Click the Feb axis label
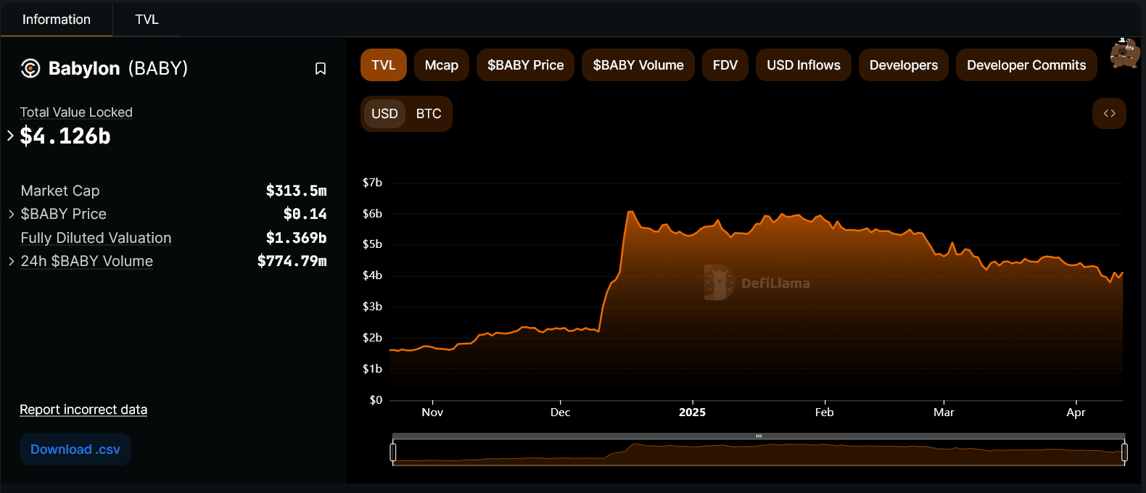The height and width of the screenshot is (493, 1146). [825, 413]
